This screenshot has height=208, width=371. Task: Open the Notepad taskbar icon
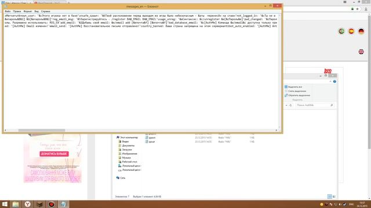63,204
